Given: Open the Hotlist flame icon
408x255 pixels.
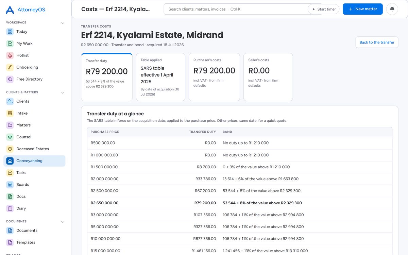Looking at the screenshot, I should (10, 55).
